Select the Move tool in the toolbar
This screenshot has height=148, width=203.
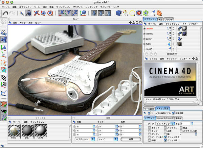click(36, 13)
